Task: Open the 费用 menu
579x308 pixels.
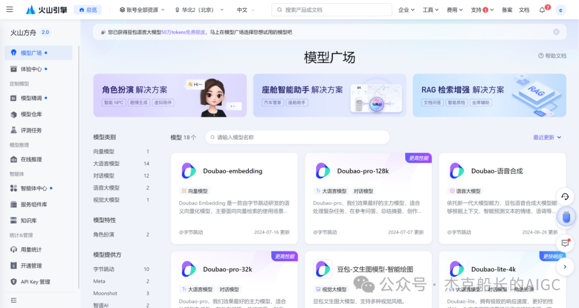Action: (x=455, y=10)
